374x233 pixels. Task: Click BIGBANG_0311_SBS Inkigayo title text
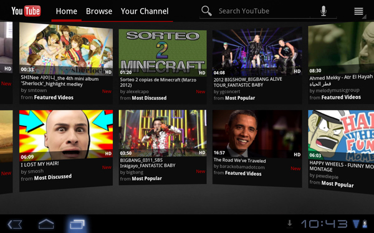(148, 163)
